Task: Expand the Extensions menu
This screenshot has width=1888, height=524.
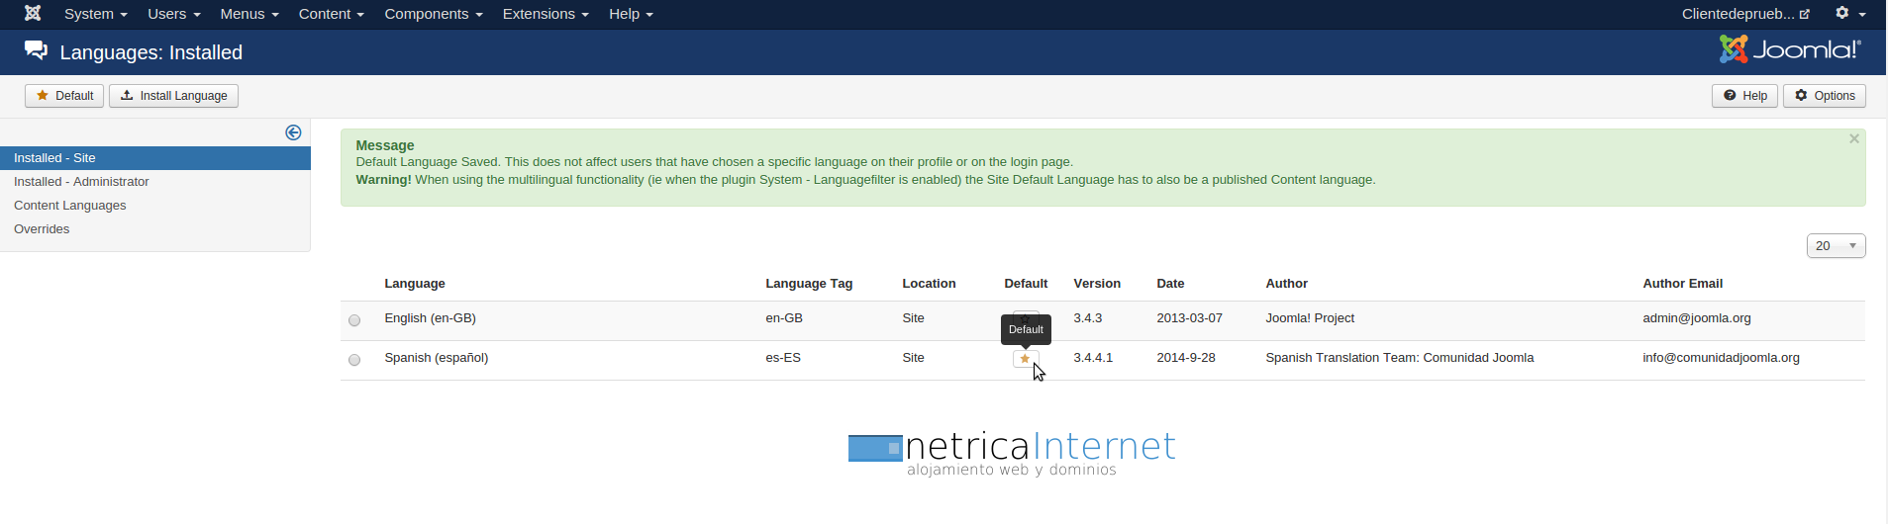Action: point(545,14)
